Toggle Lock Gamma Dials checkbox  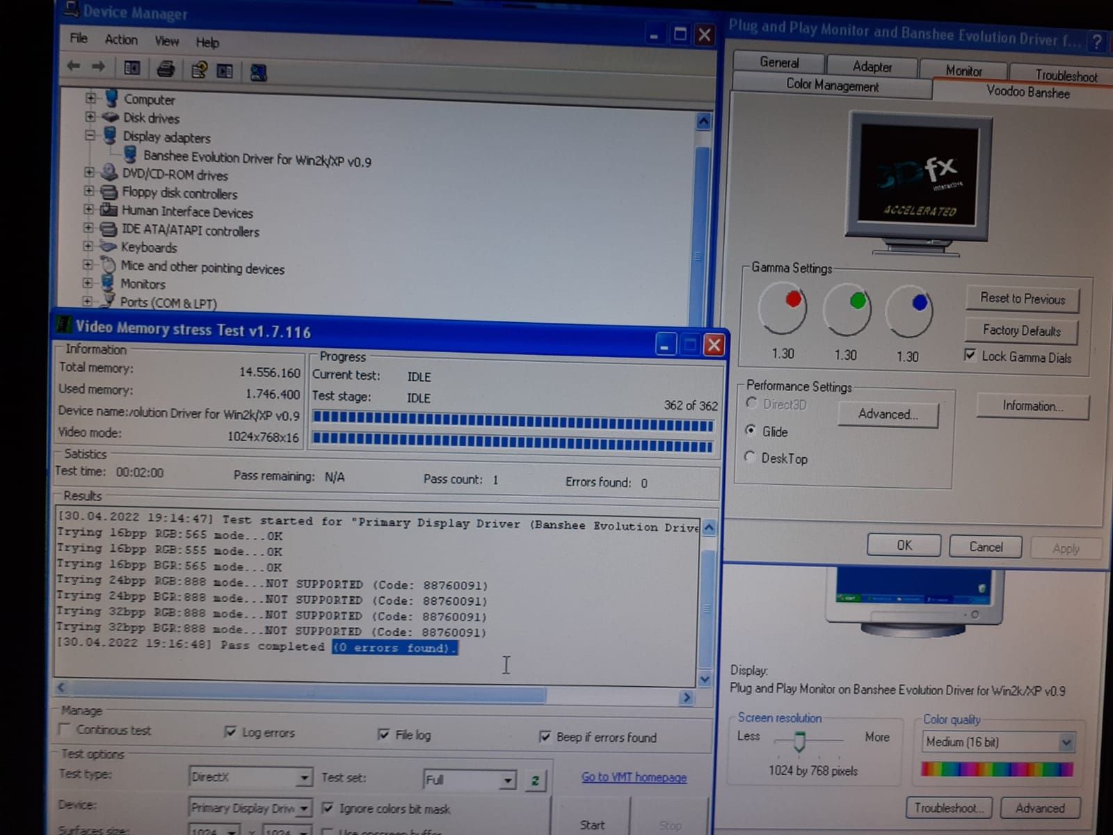[x=970, y=355]
